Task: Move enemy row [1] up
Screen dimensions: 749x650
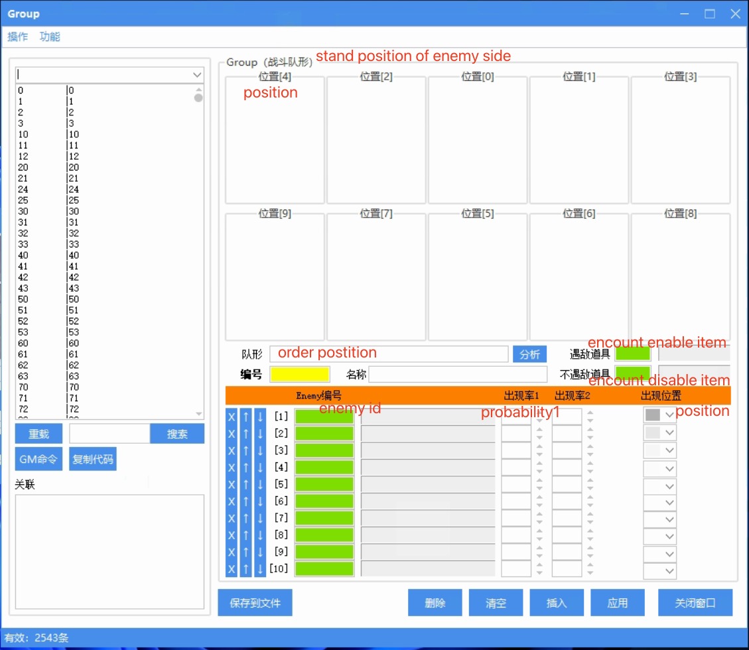Action: [245, 417]
